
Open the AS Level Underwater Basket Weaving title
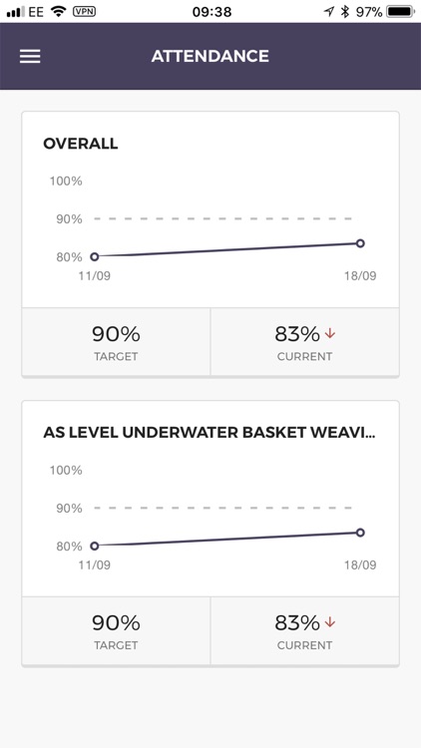pyautogui.click(x=210, y=432)
